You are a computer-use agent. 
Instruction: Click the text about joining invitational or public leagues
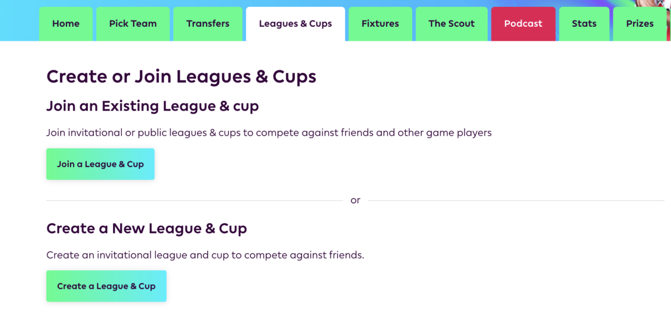269,133
